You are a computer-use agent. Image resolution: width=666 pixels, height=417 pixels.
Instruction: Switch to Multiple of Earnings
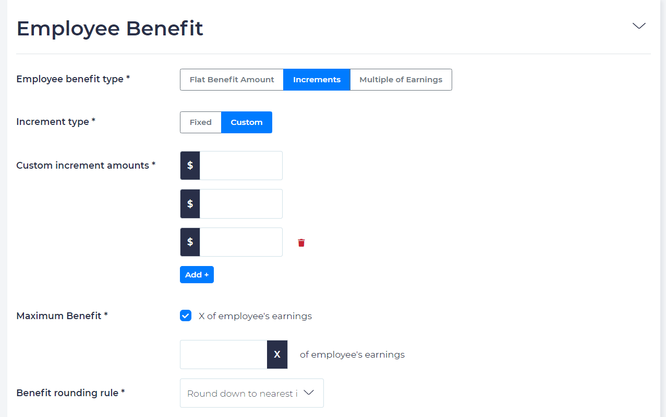401,79
